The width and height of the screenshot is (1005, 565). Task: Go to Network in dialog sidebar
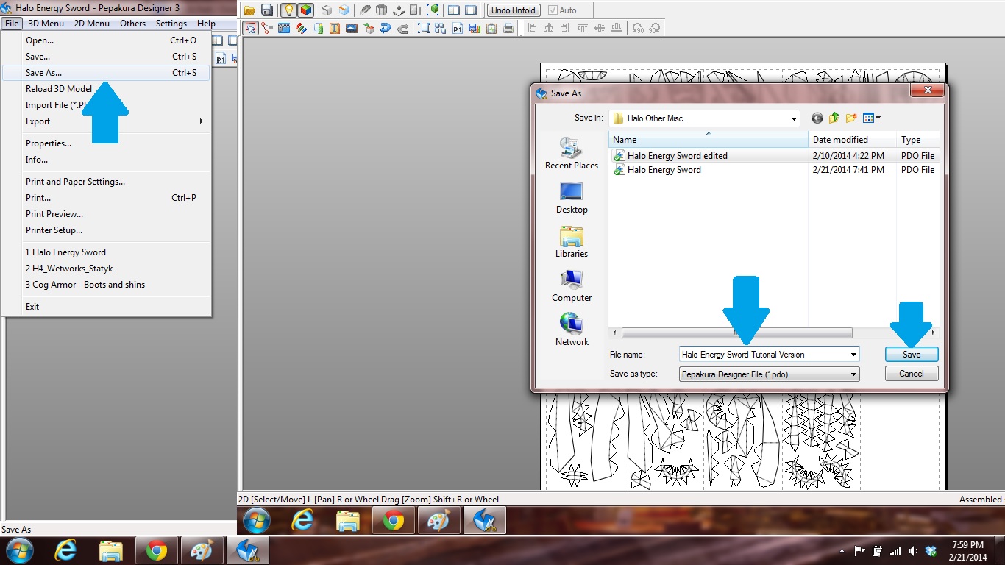[x=571, y=330]
